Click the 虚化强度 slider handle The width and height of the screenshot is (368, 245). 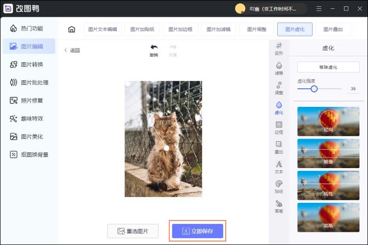point(314,89)
